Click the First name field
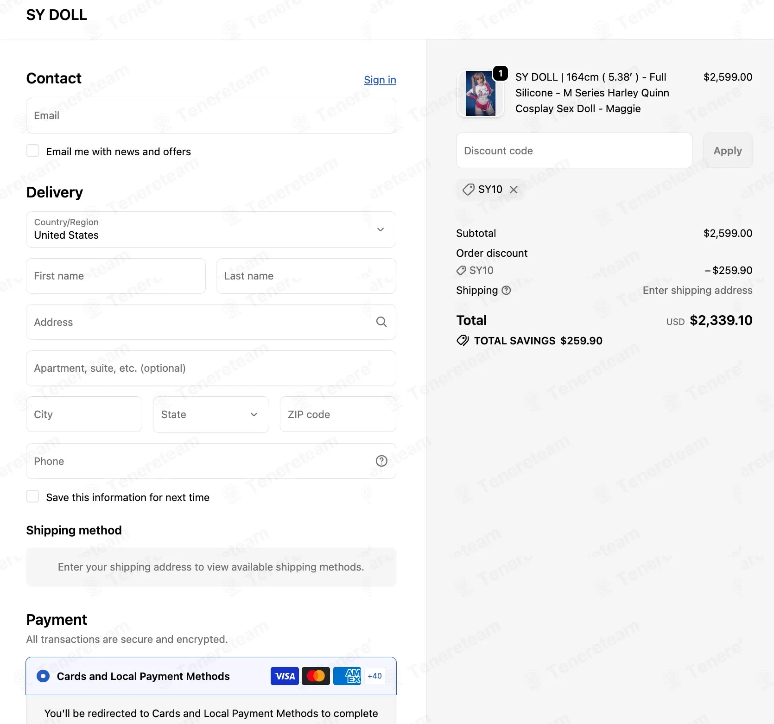Screen dimensions: 774x724 (x=116, y=276)
